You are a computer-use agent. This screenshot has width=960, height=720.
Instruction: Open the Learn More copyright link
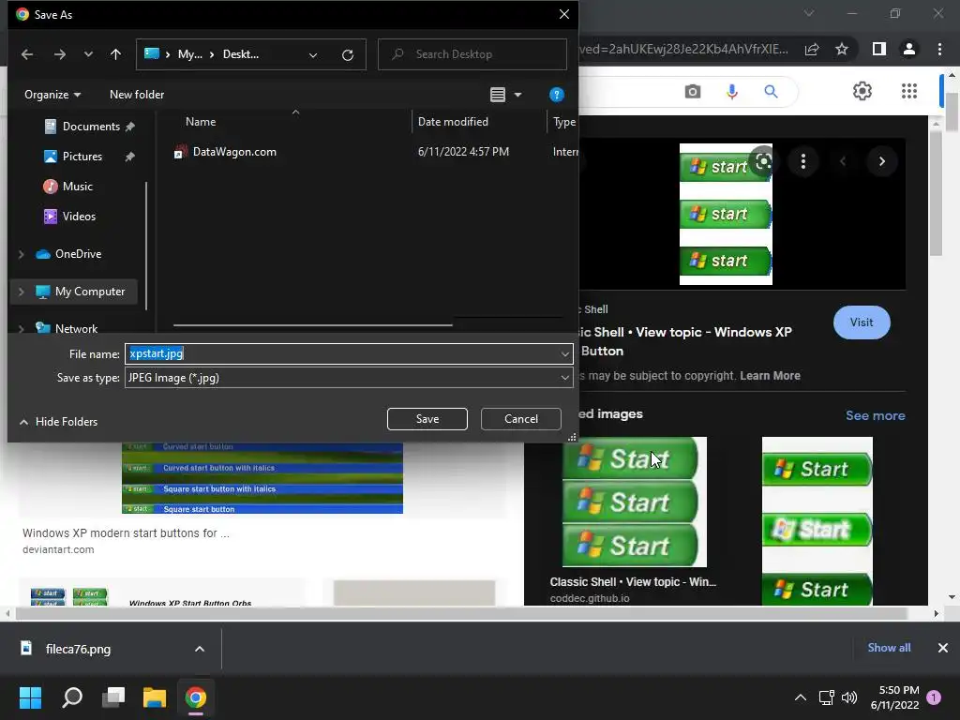click(x=770, y=375)
